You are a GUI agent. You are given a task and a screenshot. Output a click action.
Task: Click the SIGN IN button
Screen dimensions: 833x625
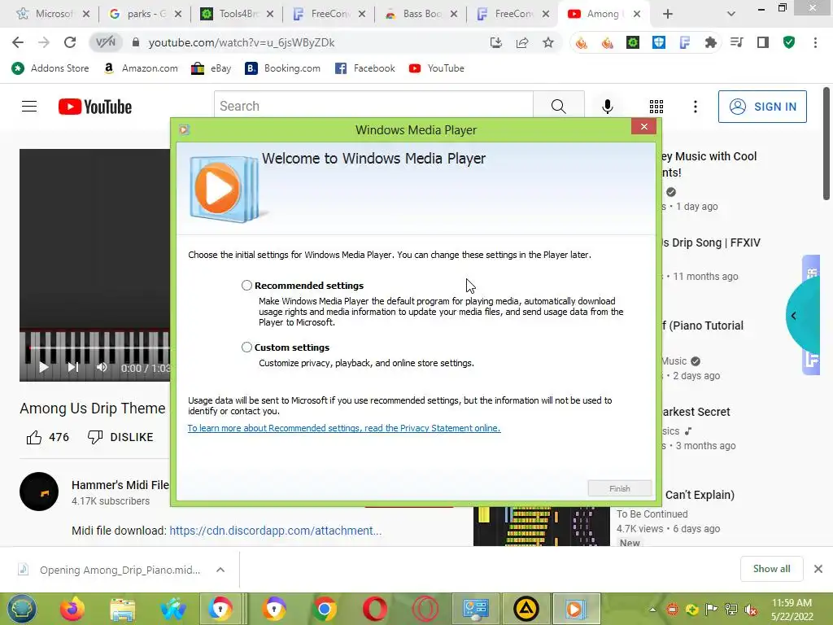[762, 107]
